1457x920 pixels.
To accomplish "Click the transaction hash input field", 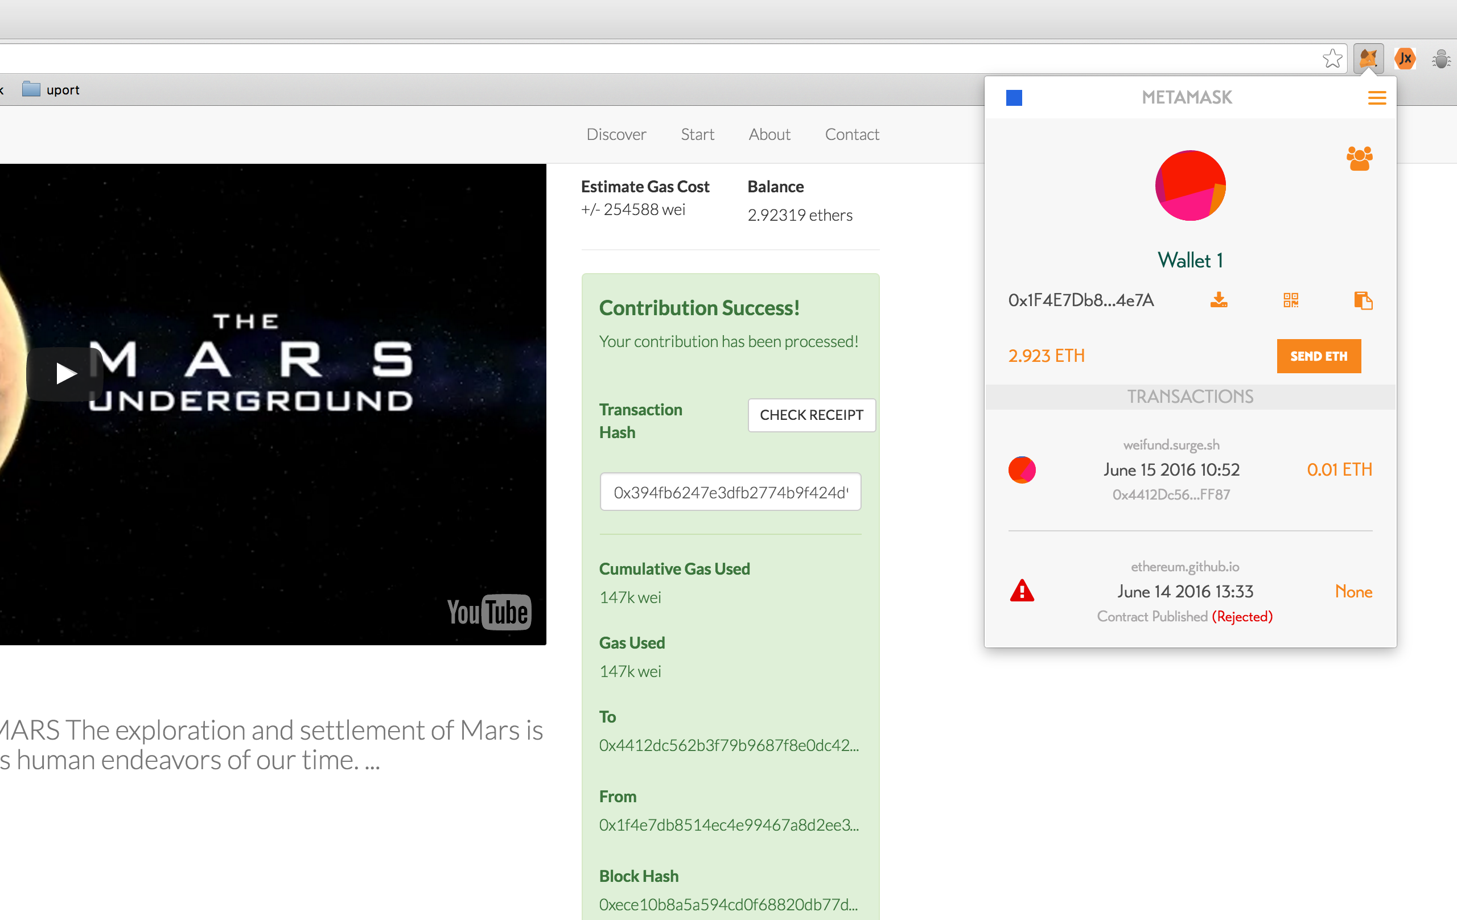I will (x=730, y=492).
